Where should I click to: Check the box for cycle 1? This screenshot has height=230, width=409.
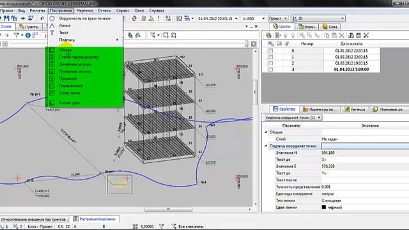tap(271, 57)
